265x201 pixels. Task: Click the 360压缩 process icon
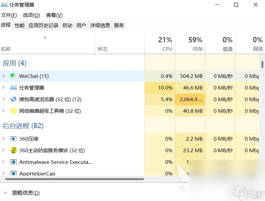14,139
